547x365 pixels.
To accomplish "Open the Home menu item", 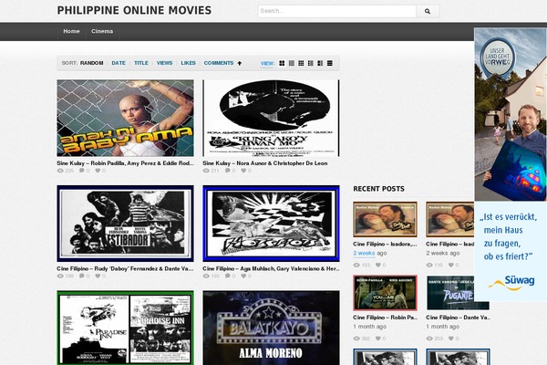I will coord(71,31).
